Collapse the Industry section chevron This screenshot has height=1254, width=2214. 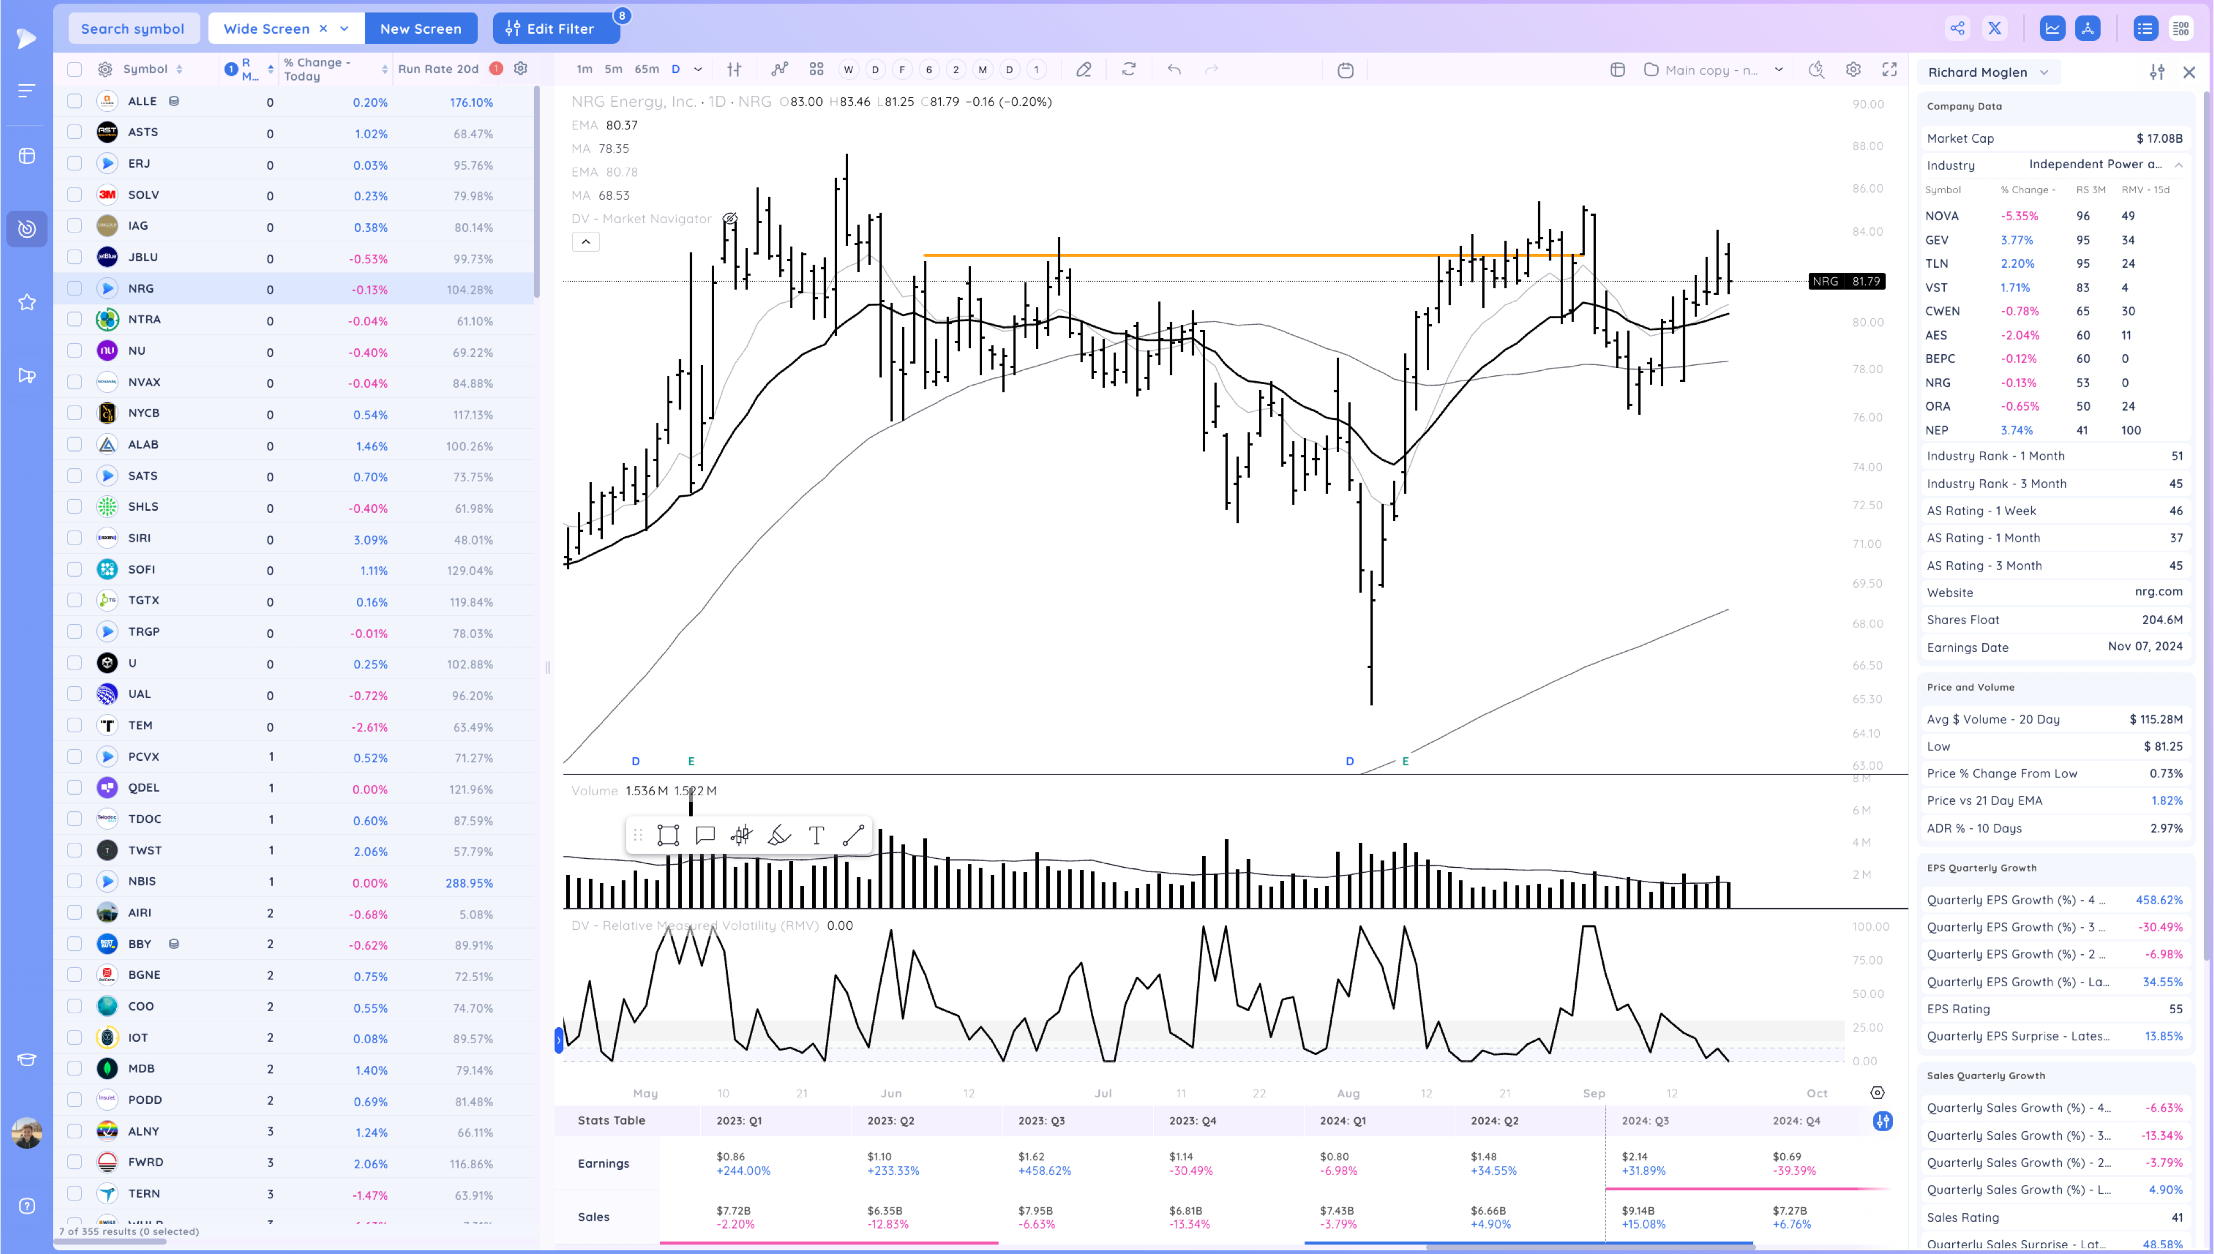pyautogui.click(x=2178, y=164)
